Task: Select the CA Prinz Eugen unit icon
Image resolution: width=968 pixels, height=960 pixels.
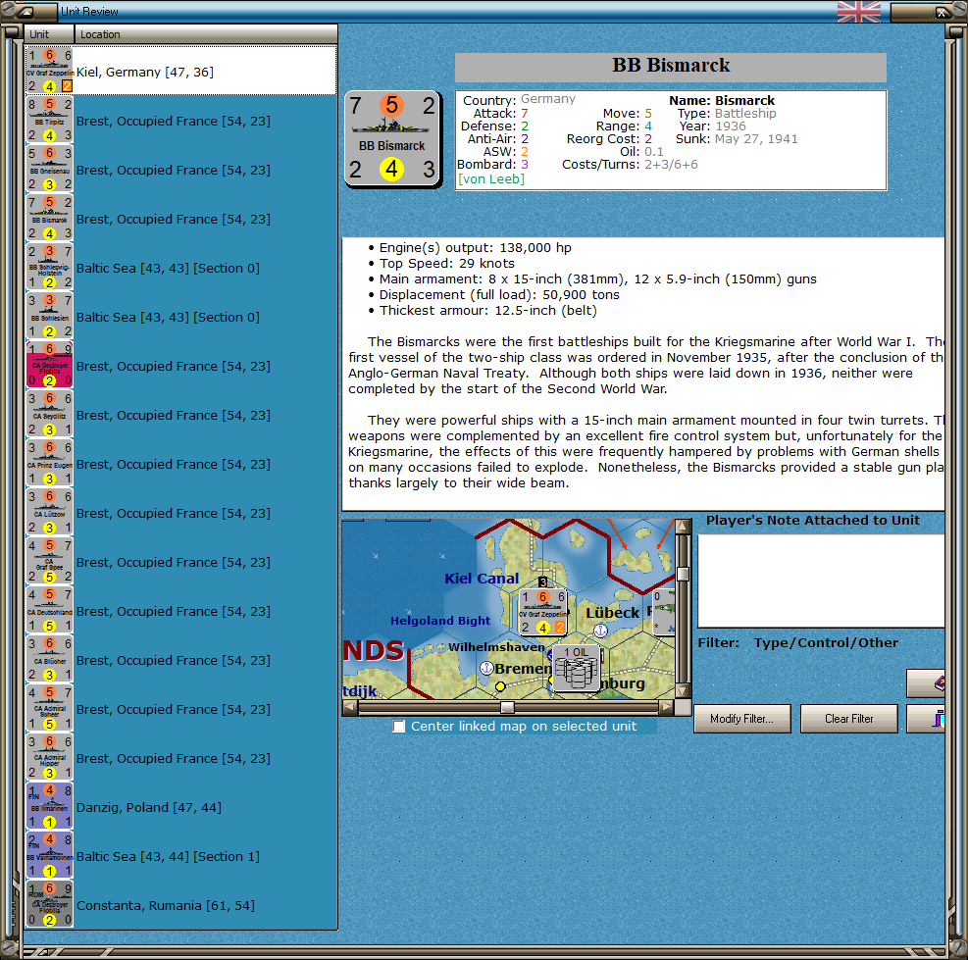Action: pos(49,464)
